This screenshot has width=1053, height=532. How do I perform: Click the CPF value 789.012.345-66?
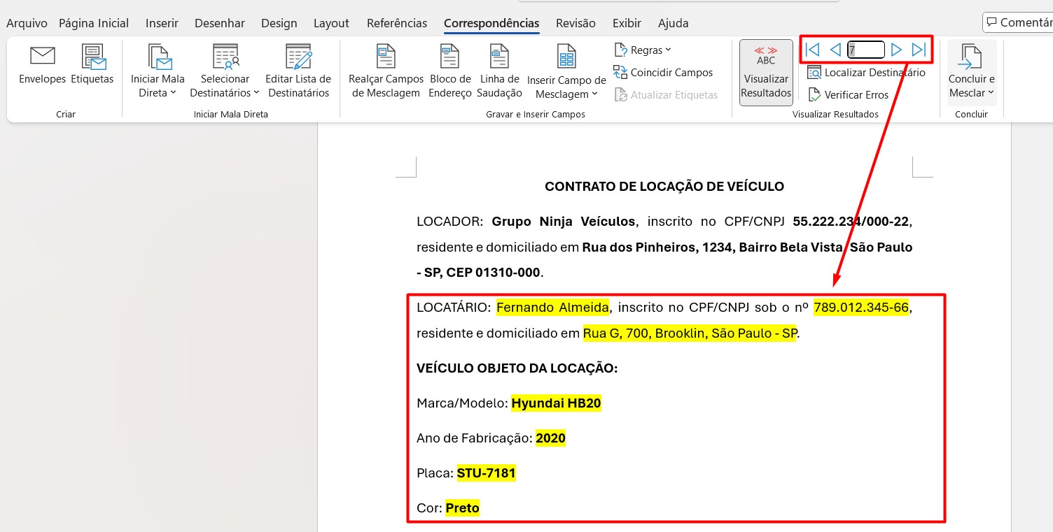point(861,308)
